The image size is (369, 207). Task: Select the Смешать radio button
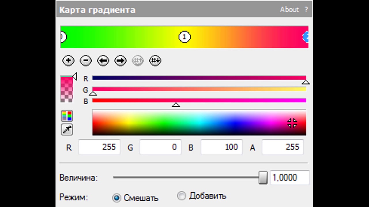[x=117, y=198]
